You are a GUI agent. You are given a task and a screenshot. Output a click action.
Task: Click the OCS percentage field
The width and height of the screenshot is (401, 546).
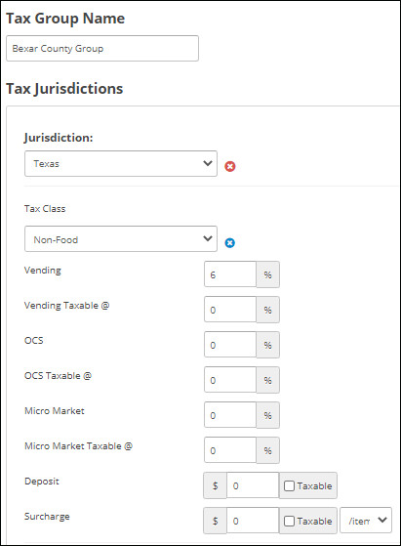pyautogui.click(x=230, y=345)
